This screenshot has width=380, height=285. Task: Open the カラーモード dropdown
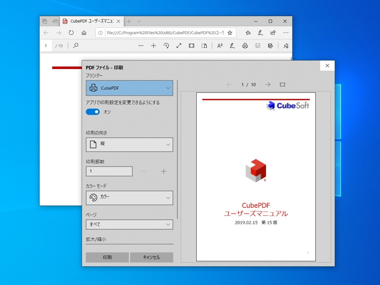[x=129, y=198]
